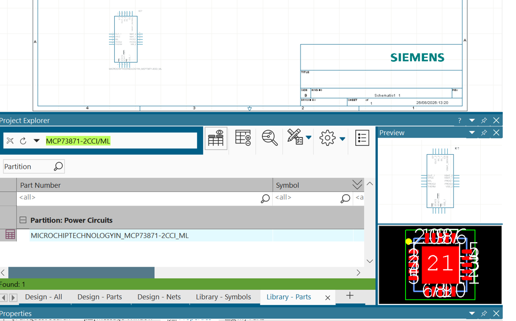Click horizontal scrollbar right arrow
The width and height of the screenshot is (516, 321).
358,273
